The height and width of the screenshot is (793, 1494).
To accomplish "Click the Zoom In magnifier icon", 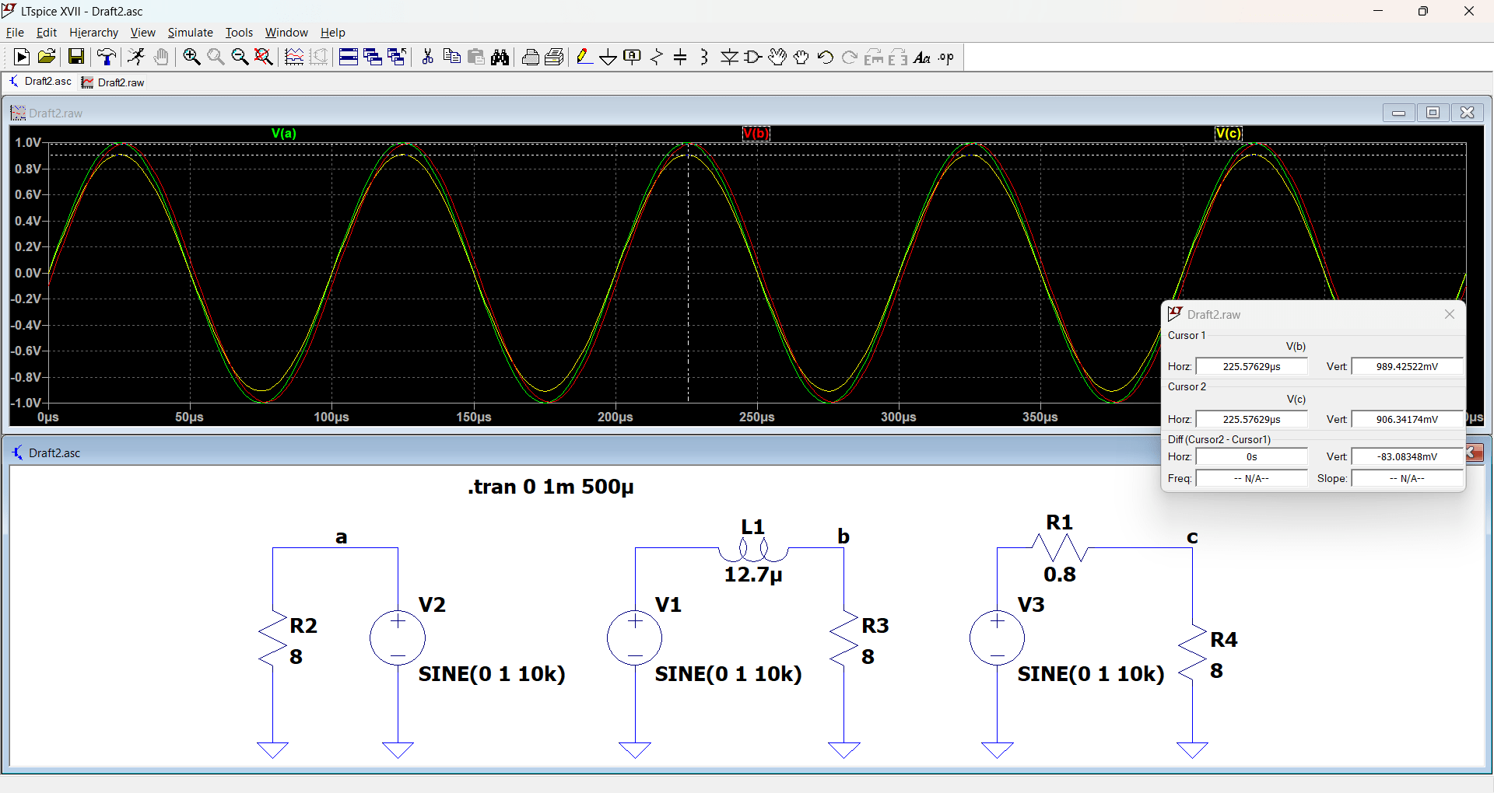I will click(191, 57).
